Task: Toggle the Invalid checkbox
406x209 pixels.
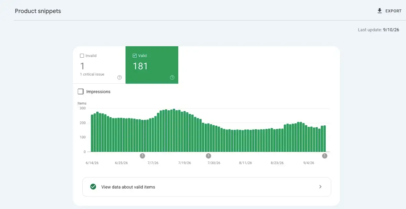Action: coord(82,56)
